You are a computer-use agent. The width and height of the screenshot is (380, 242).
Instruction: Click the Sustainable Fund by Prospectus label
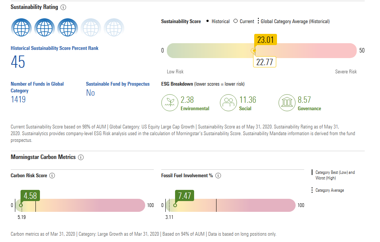tap(118, 84)
